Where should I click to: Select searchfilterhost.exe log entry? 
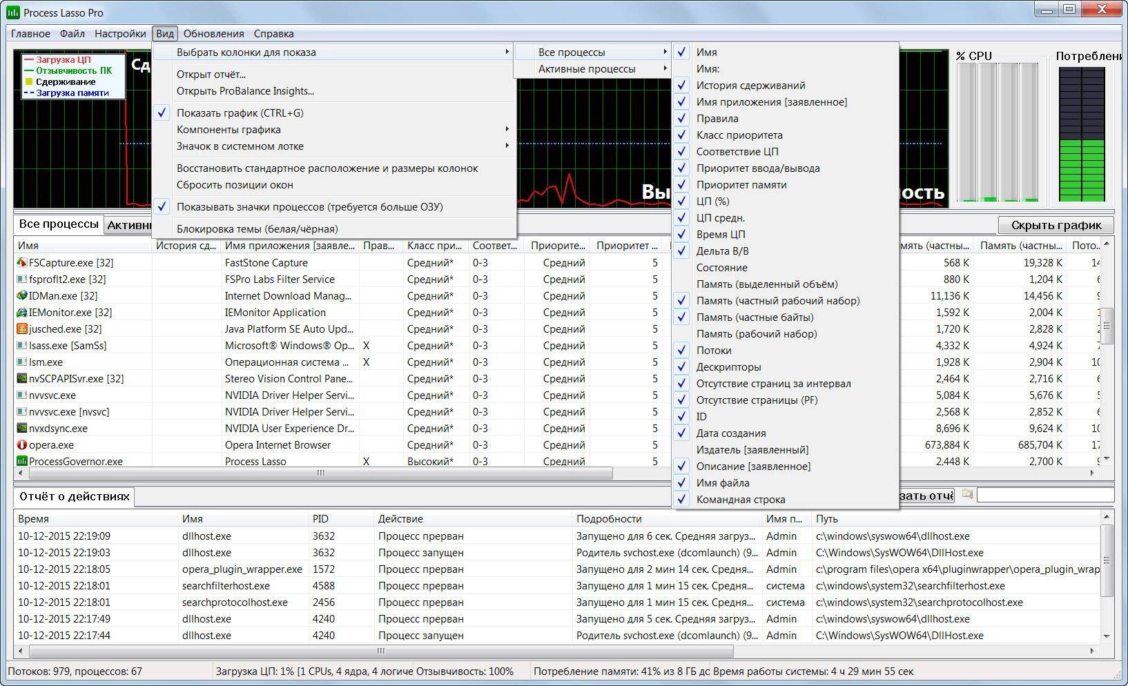556,586
